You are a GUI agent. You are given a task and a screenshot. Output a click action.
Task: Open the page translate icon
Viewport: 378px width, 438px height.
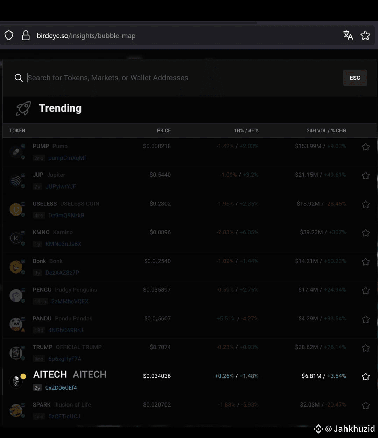coord(348,35)
